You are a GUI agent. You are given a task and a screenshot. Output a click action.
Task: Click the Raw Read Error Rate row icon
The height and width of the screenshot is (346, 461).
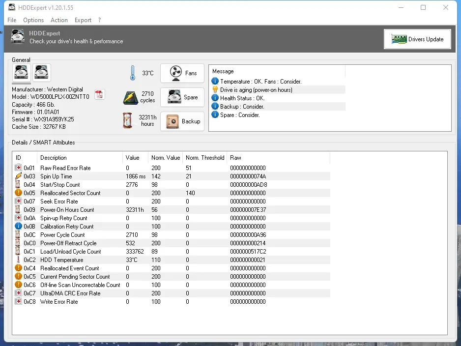tap(18, 168)
